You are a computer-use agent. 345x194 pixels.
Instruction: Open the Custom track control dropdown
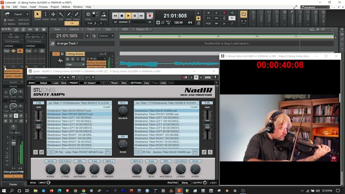(x=106, y=36)
